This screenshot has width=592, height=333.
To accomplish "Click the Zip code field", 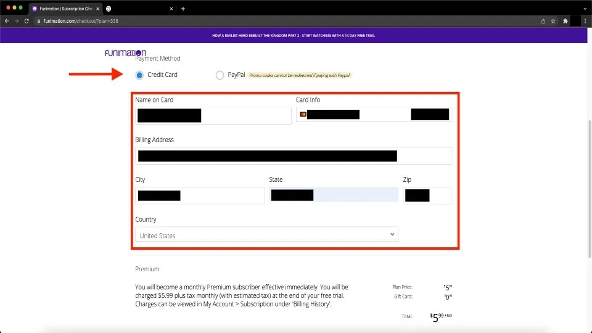I will click(x=427, y=195).
